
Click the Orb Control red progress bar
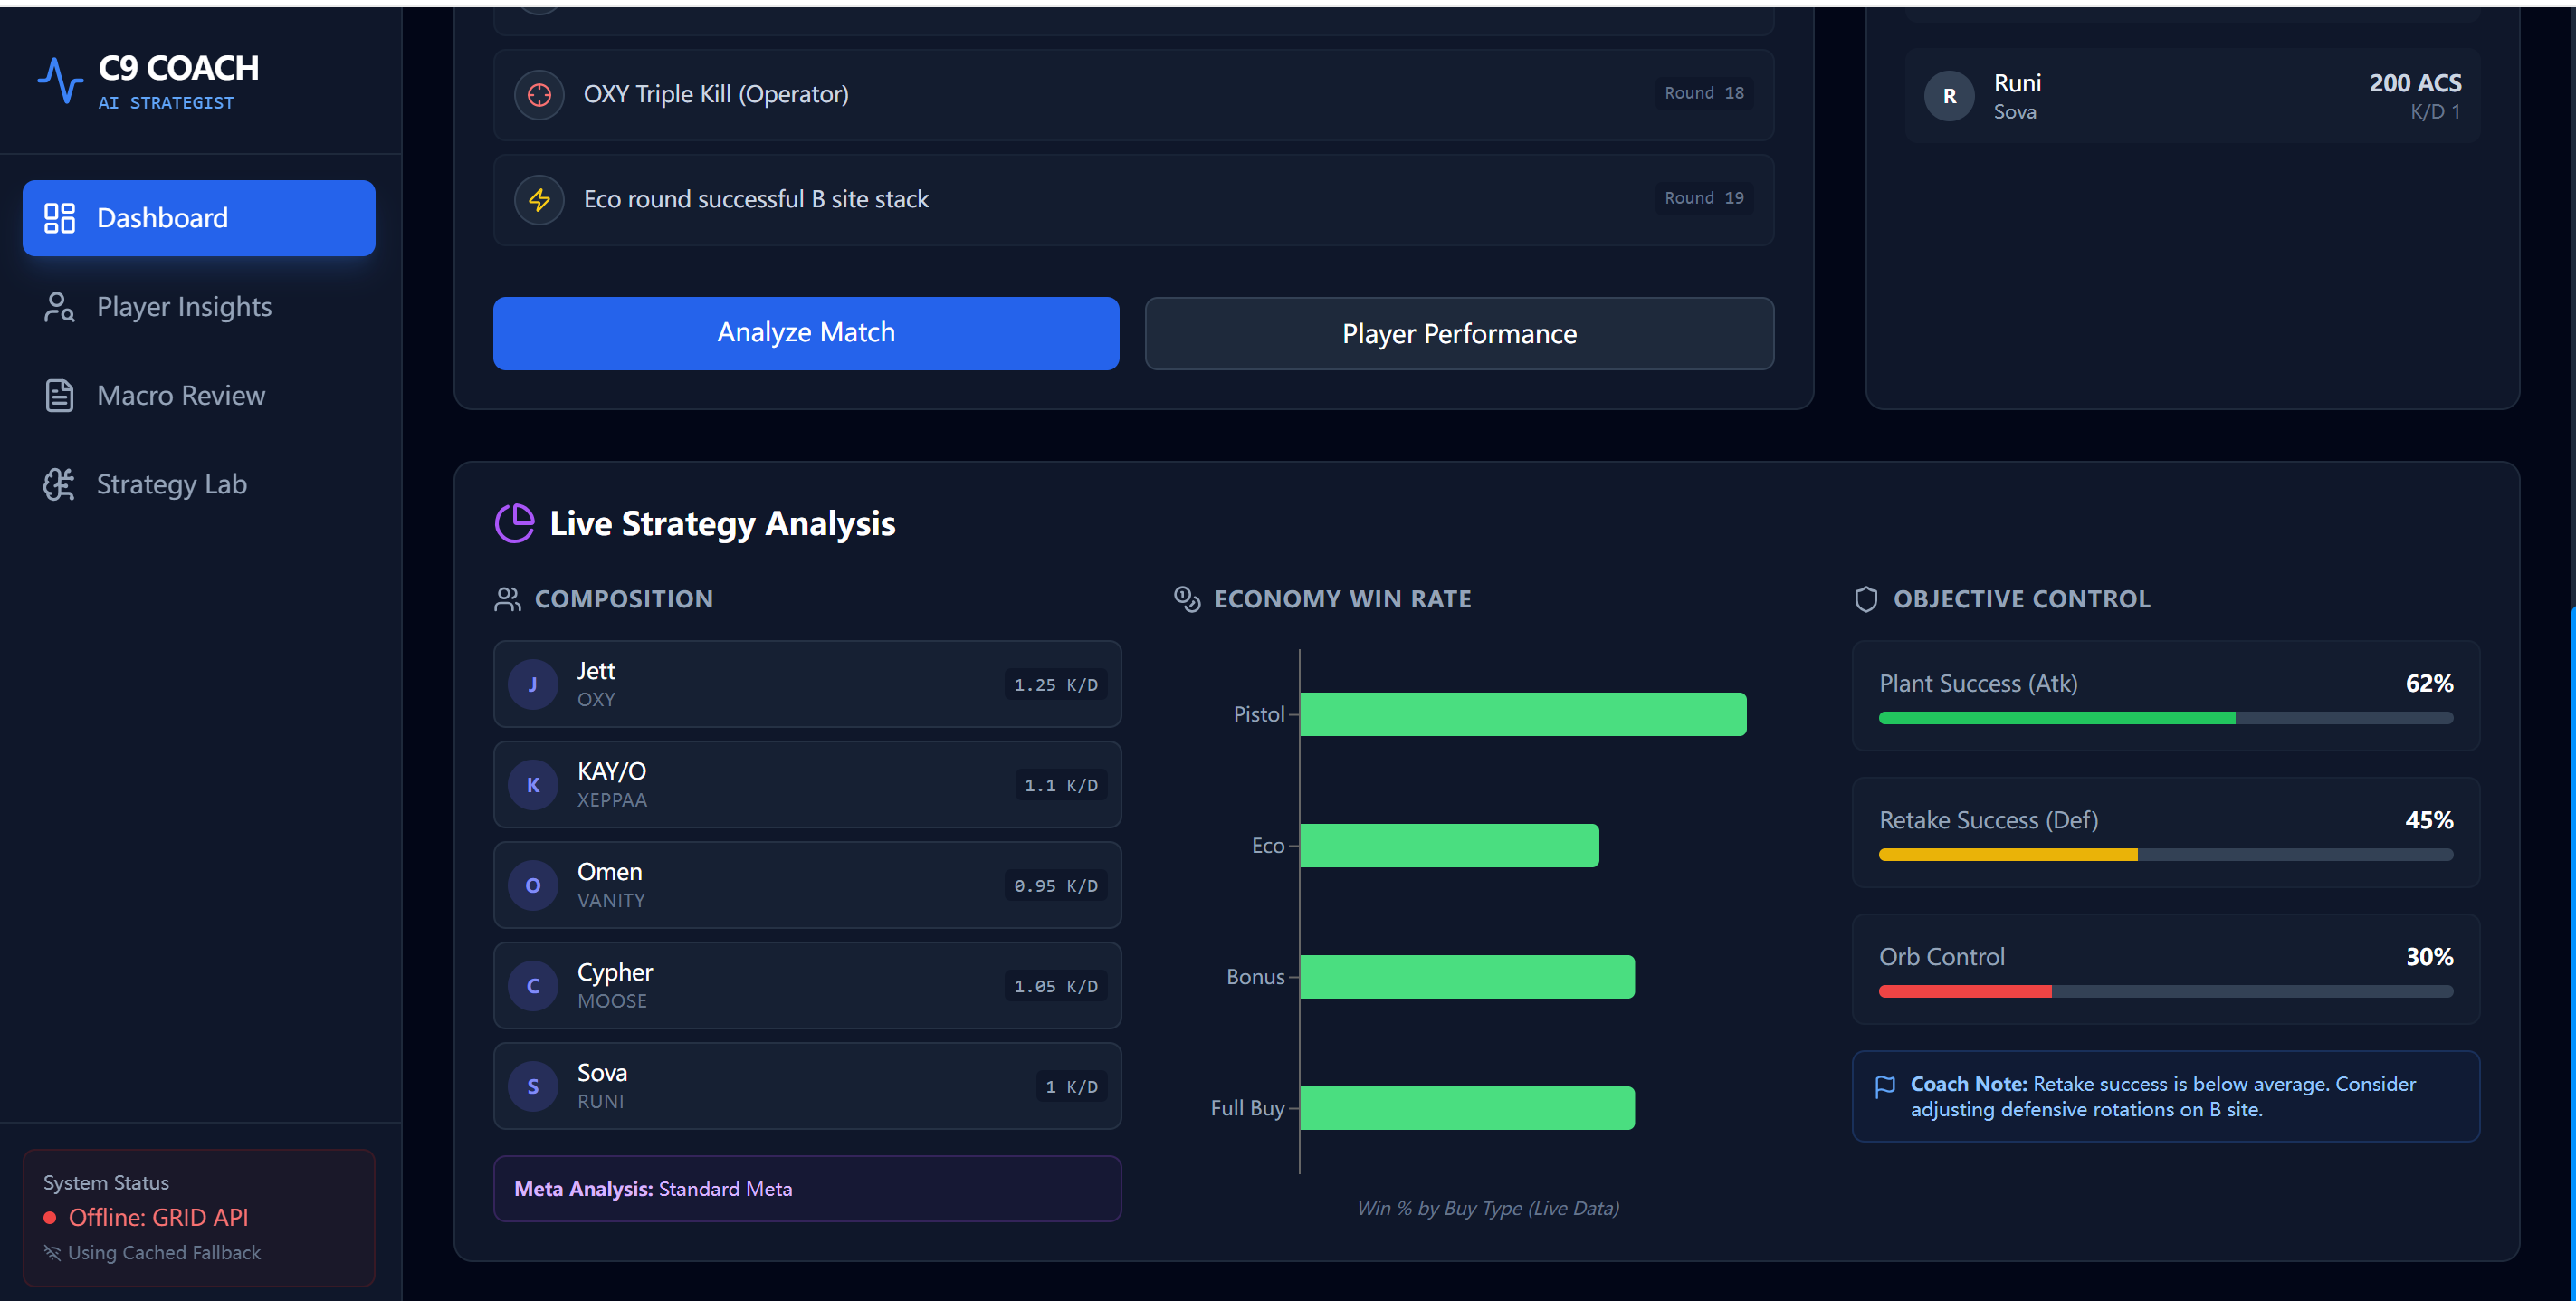[x=1964, y=991]
